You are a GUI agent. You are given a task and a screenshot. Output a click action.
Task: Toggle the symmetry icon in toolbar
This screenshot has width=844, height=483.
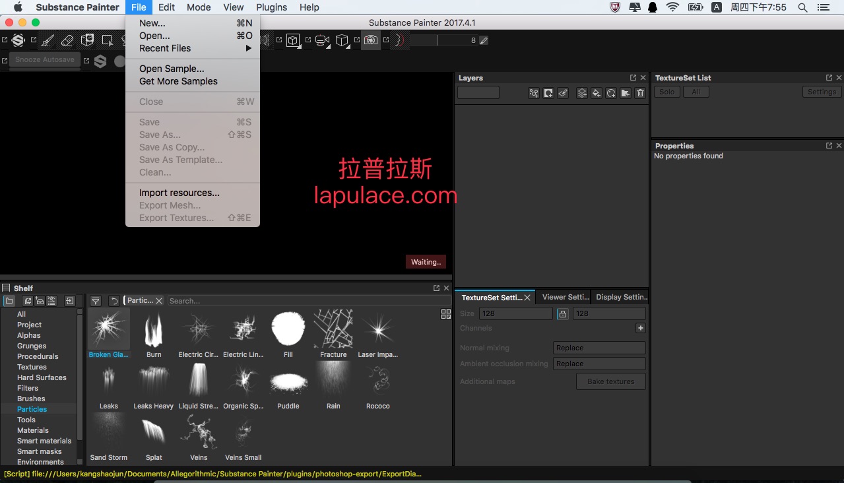(x=399, y=40)
